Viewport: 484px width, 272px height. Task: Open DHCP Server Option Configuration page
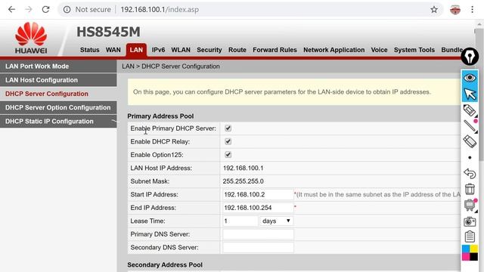coord(58,107)
